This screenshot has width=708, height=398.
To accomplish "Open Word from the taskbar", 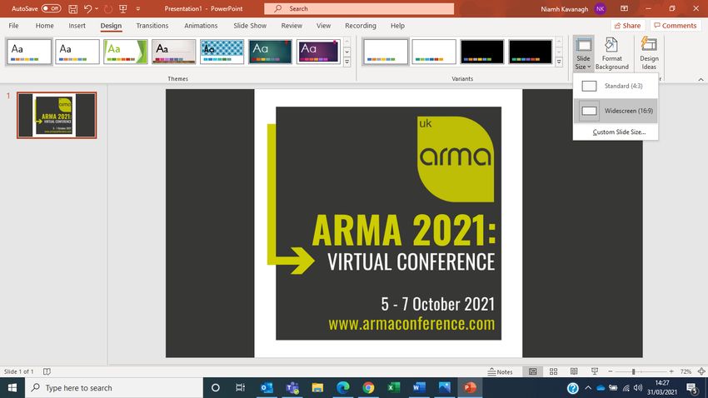I will 419,388.
